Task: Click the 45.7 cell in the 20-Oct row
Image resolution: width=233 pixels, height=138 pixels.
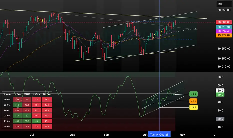Action: click(27, 127)
